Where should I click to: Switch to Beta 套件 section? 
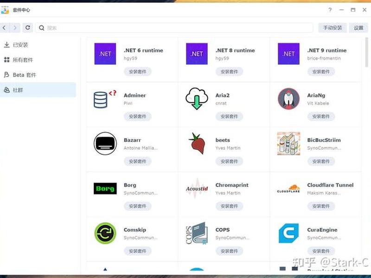click(38, 75)
